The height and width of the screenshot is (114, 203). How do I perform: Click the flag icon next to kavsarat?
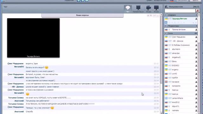[x=166, y=82]
